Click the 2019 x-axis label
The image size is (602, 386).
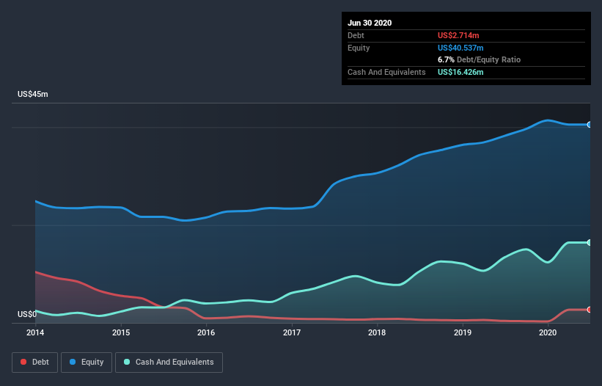[463, 332]
